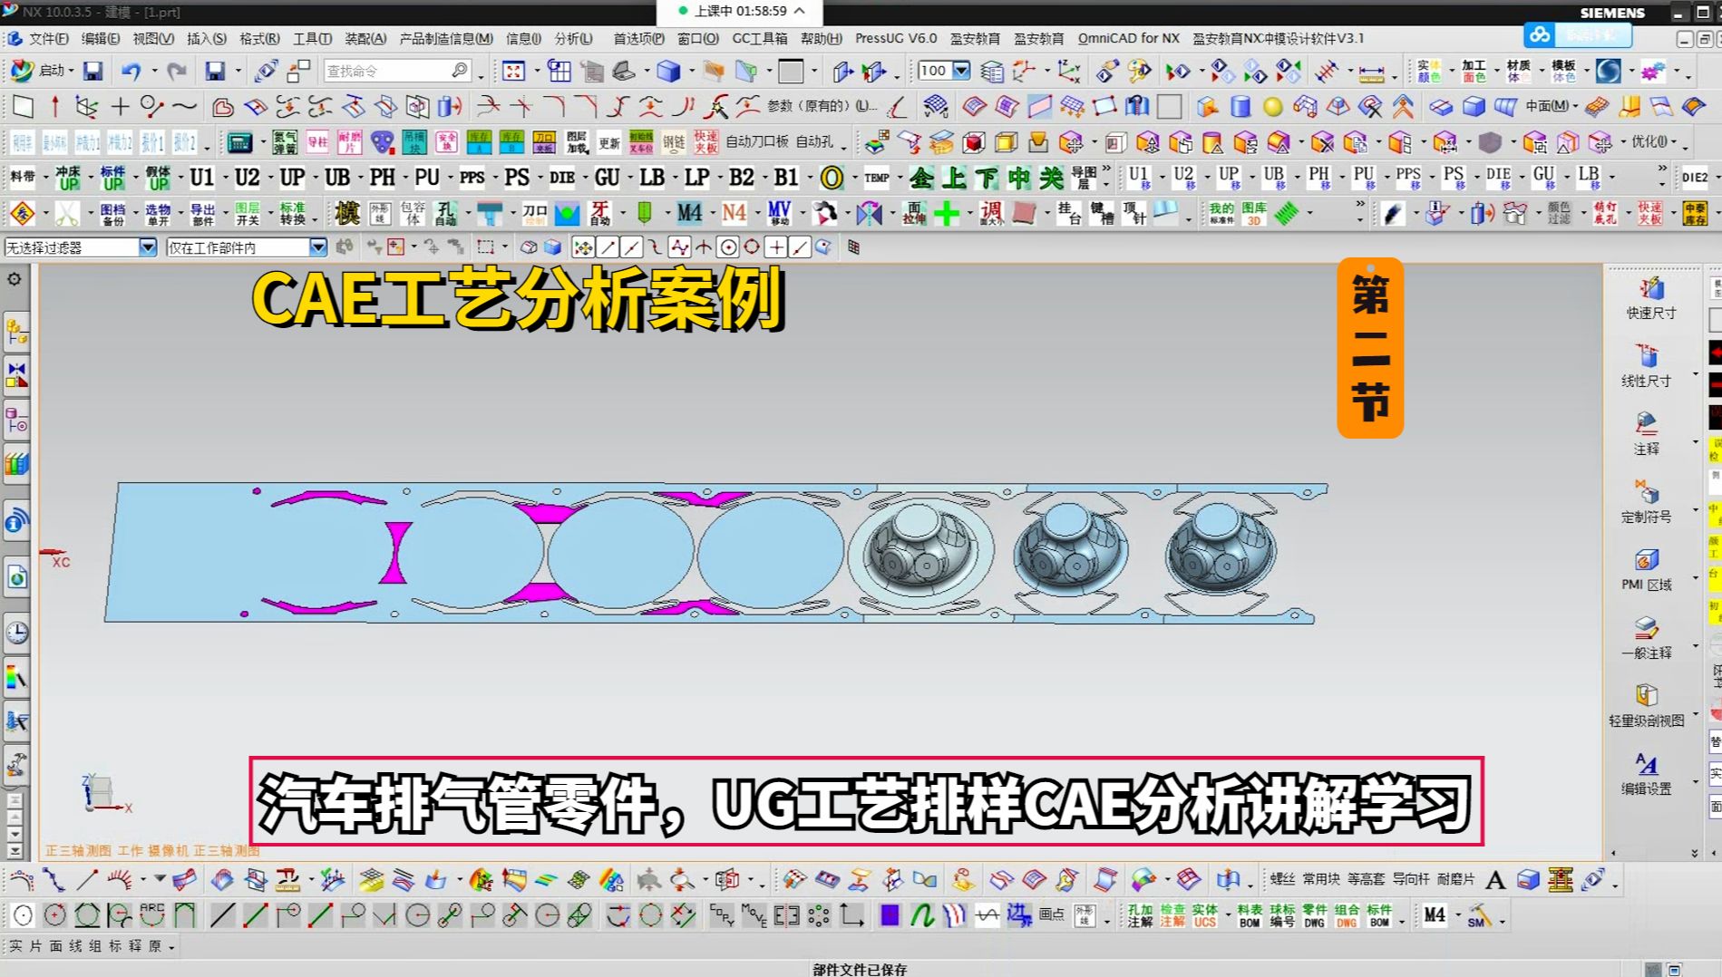Toggle the snap arc center icon
Image resolution: width=1722 pixels, height=977 pixels.
click(728, 247)
